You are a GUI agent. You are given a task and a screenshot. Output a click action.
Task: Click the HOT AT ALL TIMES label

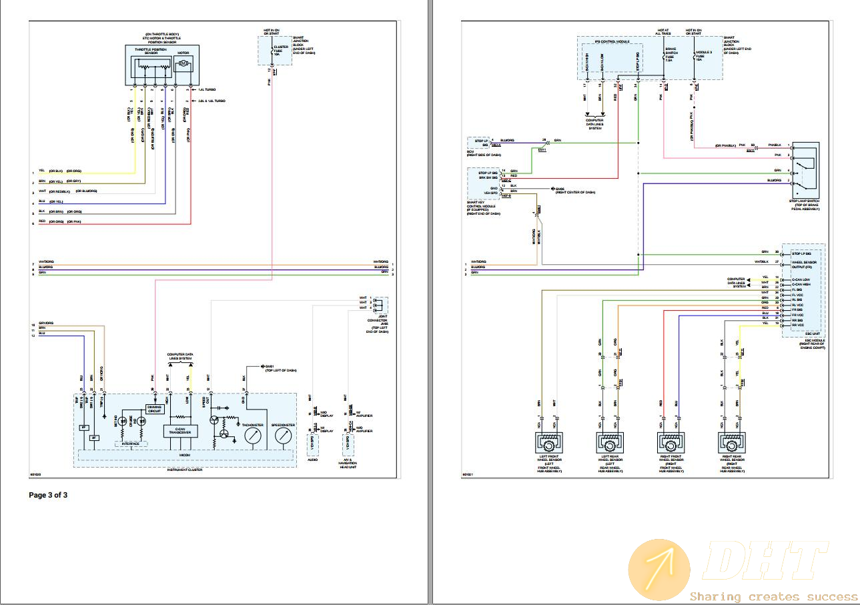(x=664, y=32)
